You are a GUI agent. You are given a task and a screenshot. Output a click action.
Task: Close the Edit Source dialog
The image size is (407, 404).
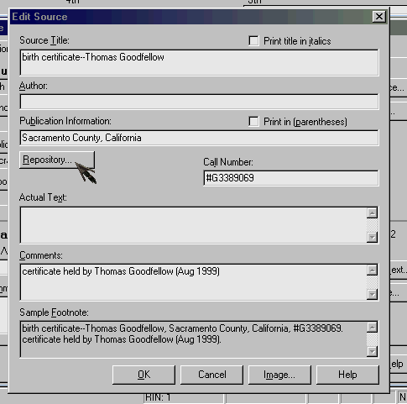(379, 17)
